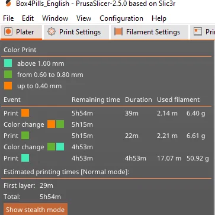
Task: Click green swatch in first Color change row
Action: tap(60, 124)
